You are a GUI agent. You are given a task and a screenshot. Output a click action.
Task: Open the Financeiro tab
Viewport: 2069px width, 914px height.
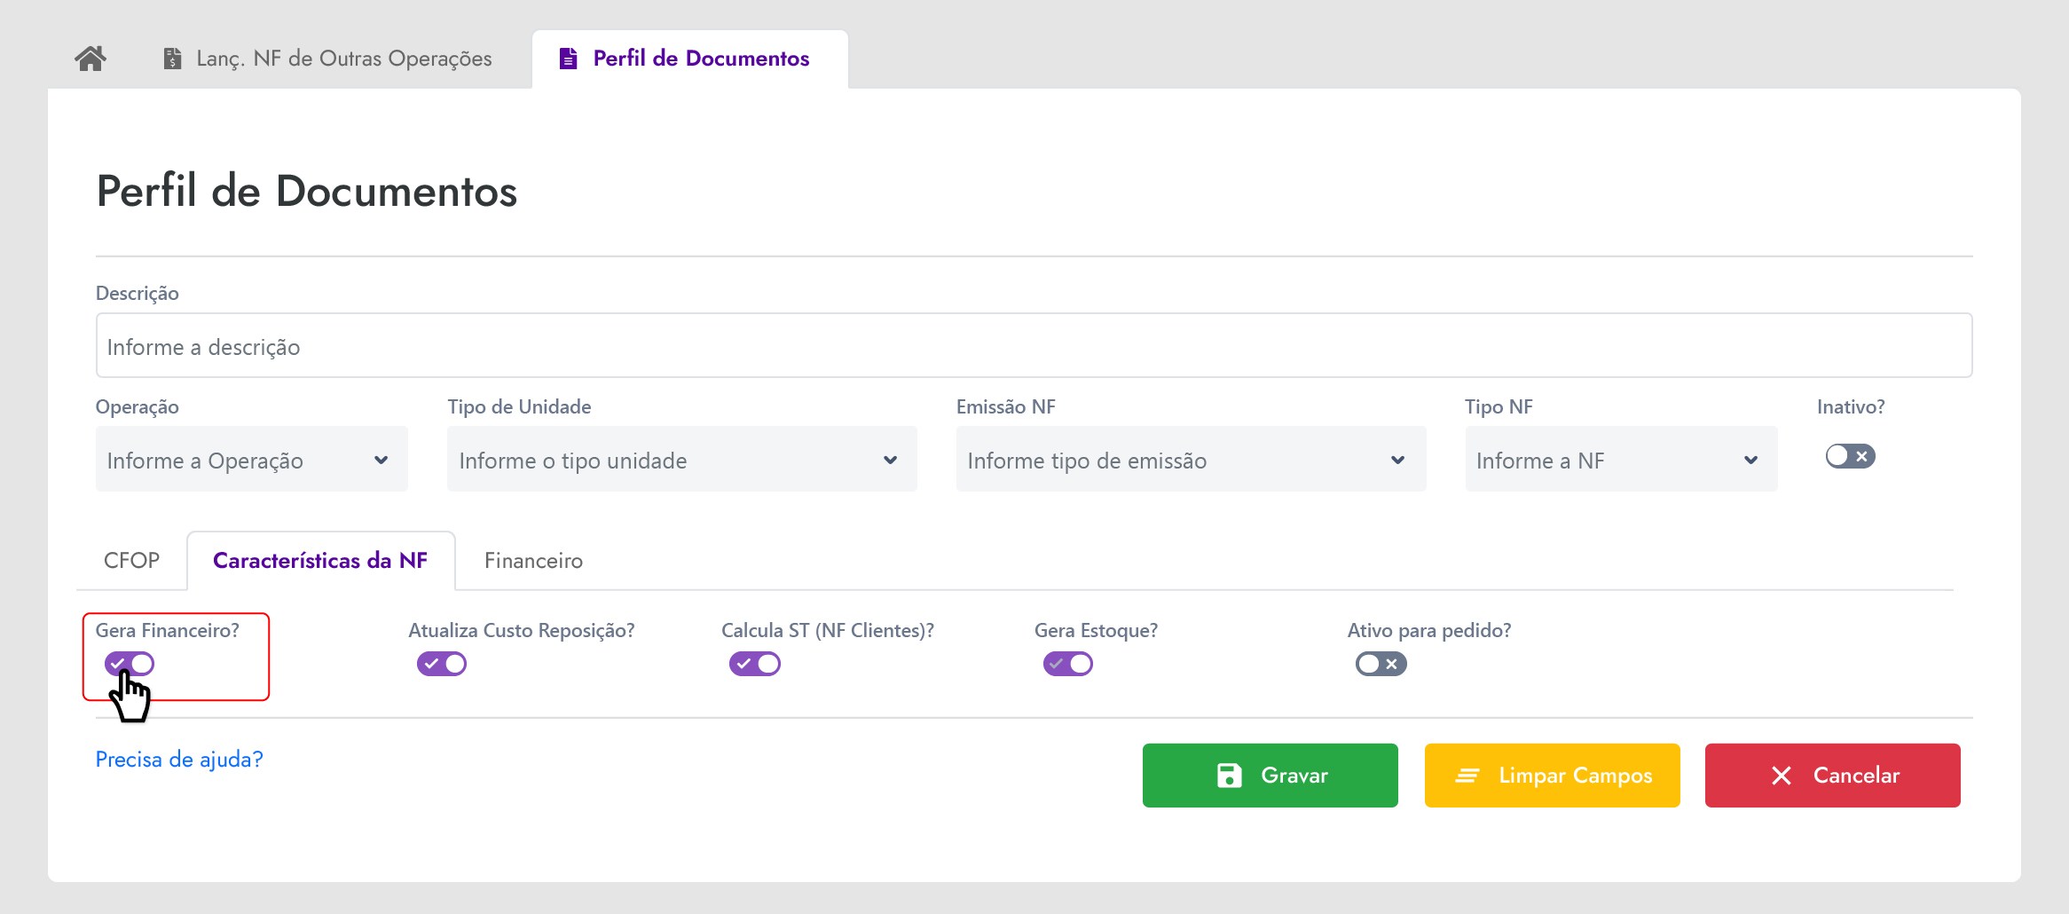[x=533, y=561]
